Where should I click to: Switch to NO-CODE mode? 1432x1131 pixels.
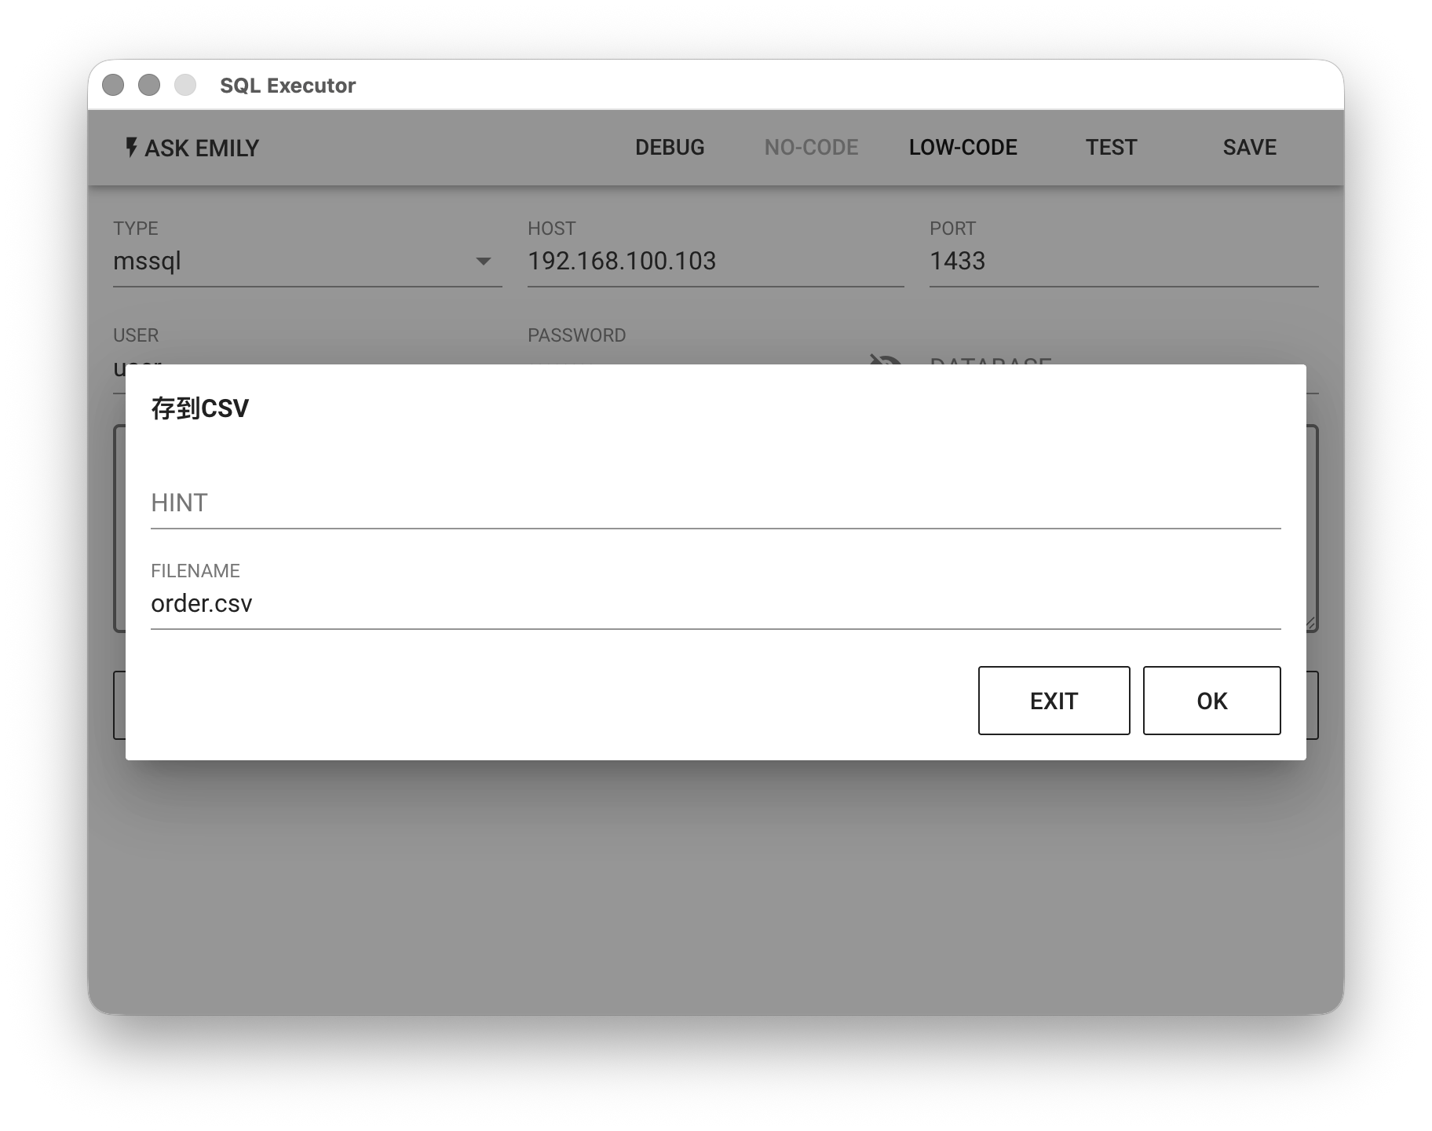[x=811, y=148]
